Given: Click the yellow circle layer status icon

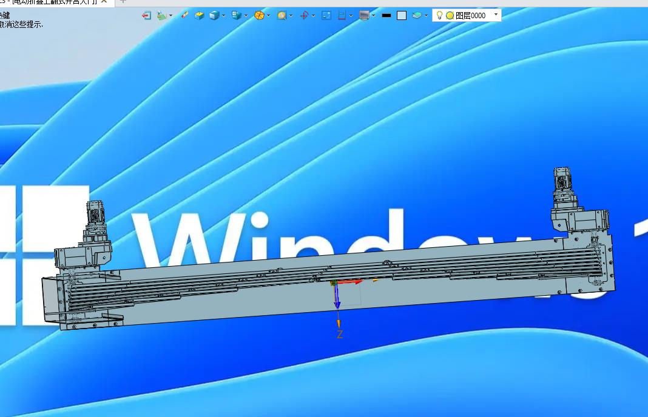Looking at the screenshot, I should tap(450, 16).
